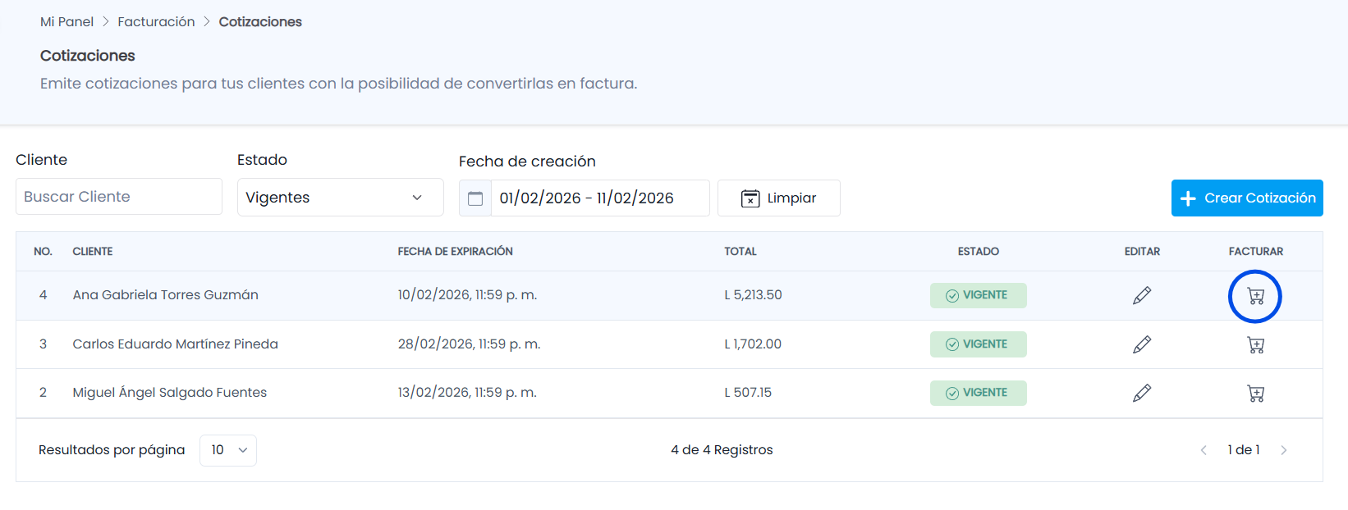Click expiration date 10/02/2026, 11:59 p. m.
1348x510 pixels.
pos(467,295)
